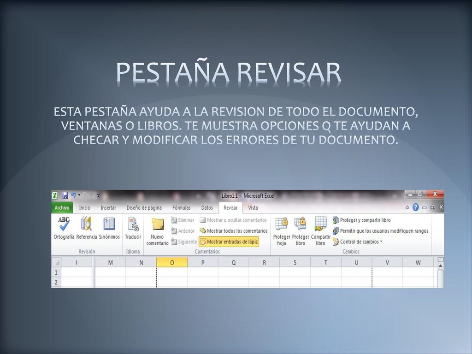
Task: Select column M header
Action: pos(111,262)
